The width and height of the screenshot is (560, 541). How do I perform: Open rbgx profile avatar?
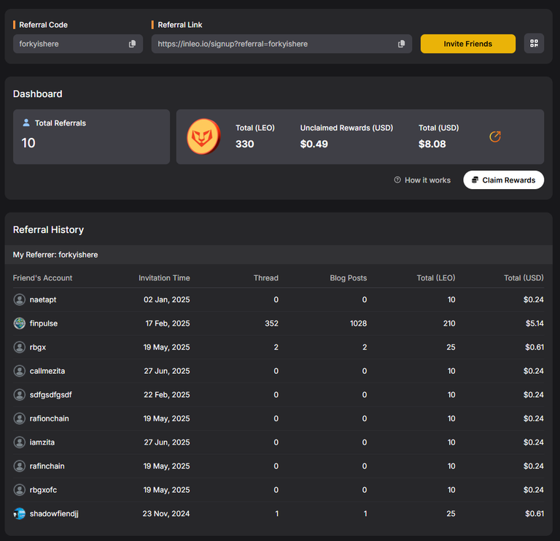(19, 348)
